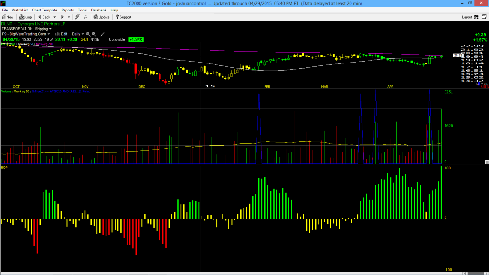The image size is (489, 275).
Task: Select the MovAvg 200 indicator label
Action: [x=44, y=44]
